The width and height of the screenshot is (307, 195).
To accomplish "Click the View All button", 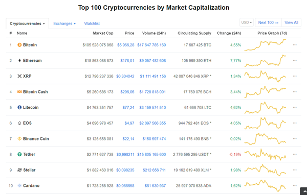I will click(291, 22).
